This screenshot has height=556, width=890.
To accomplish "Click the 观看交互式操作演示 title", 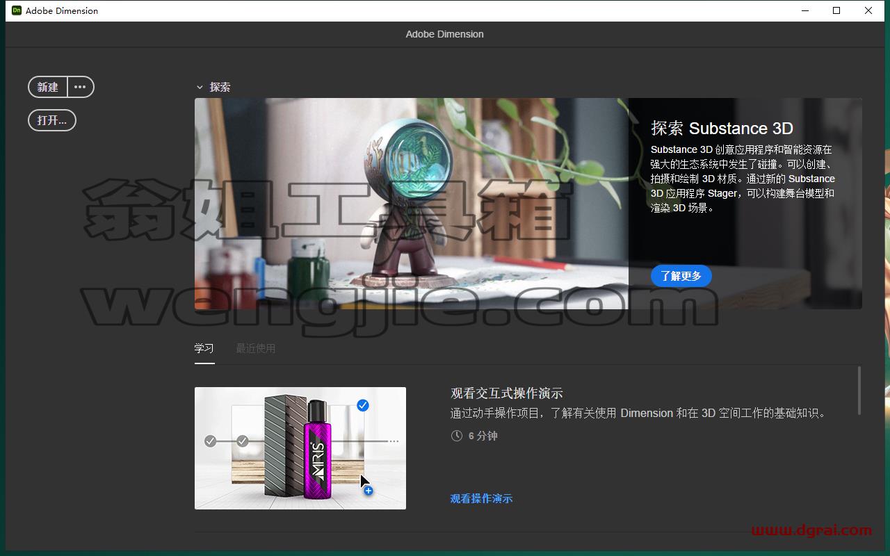I will point(507,393).
